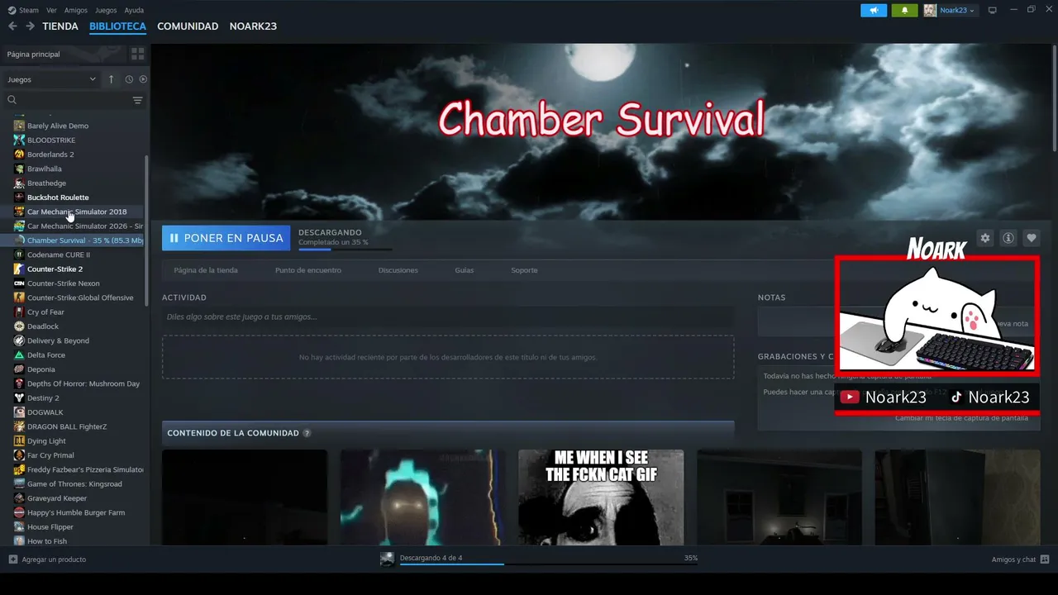
Task: Open the Soporte link
Action: tap(524, 270)
